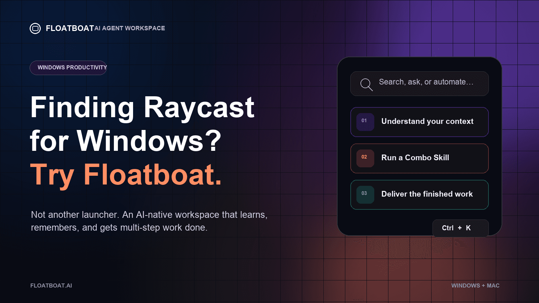Click the magnifying glass search icon
539x303 pixels.
tap(367, 84)
